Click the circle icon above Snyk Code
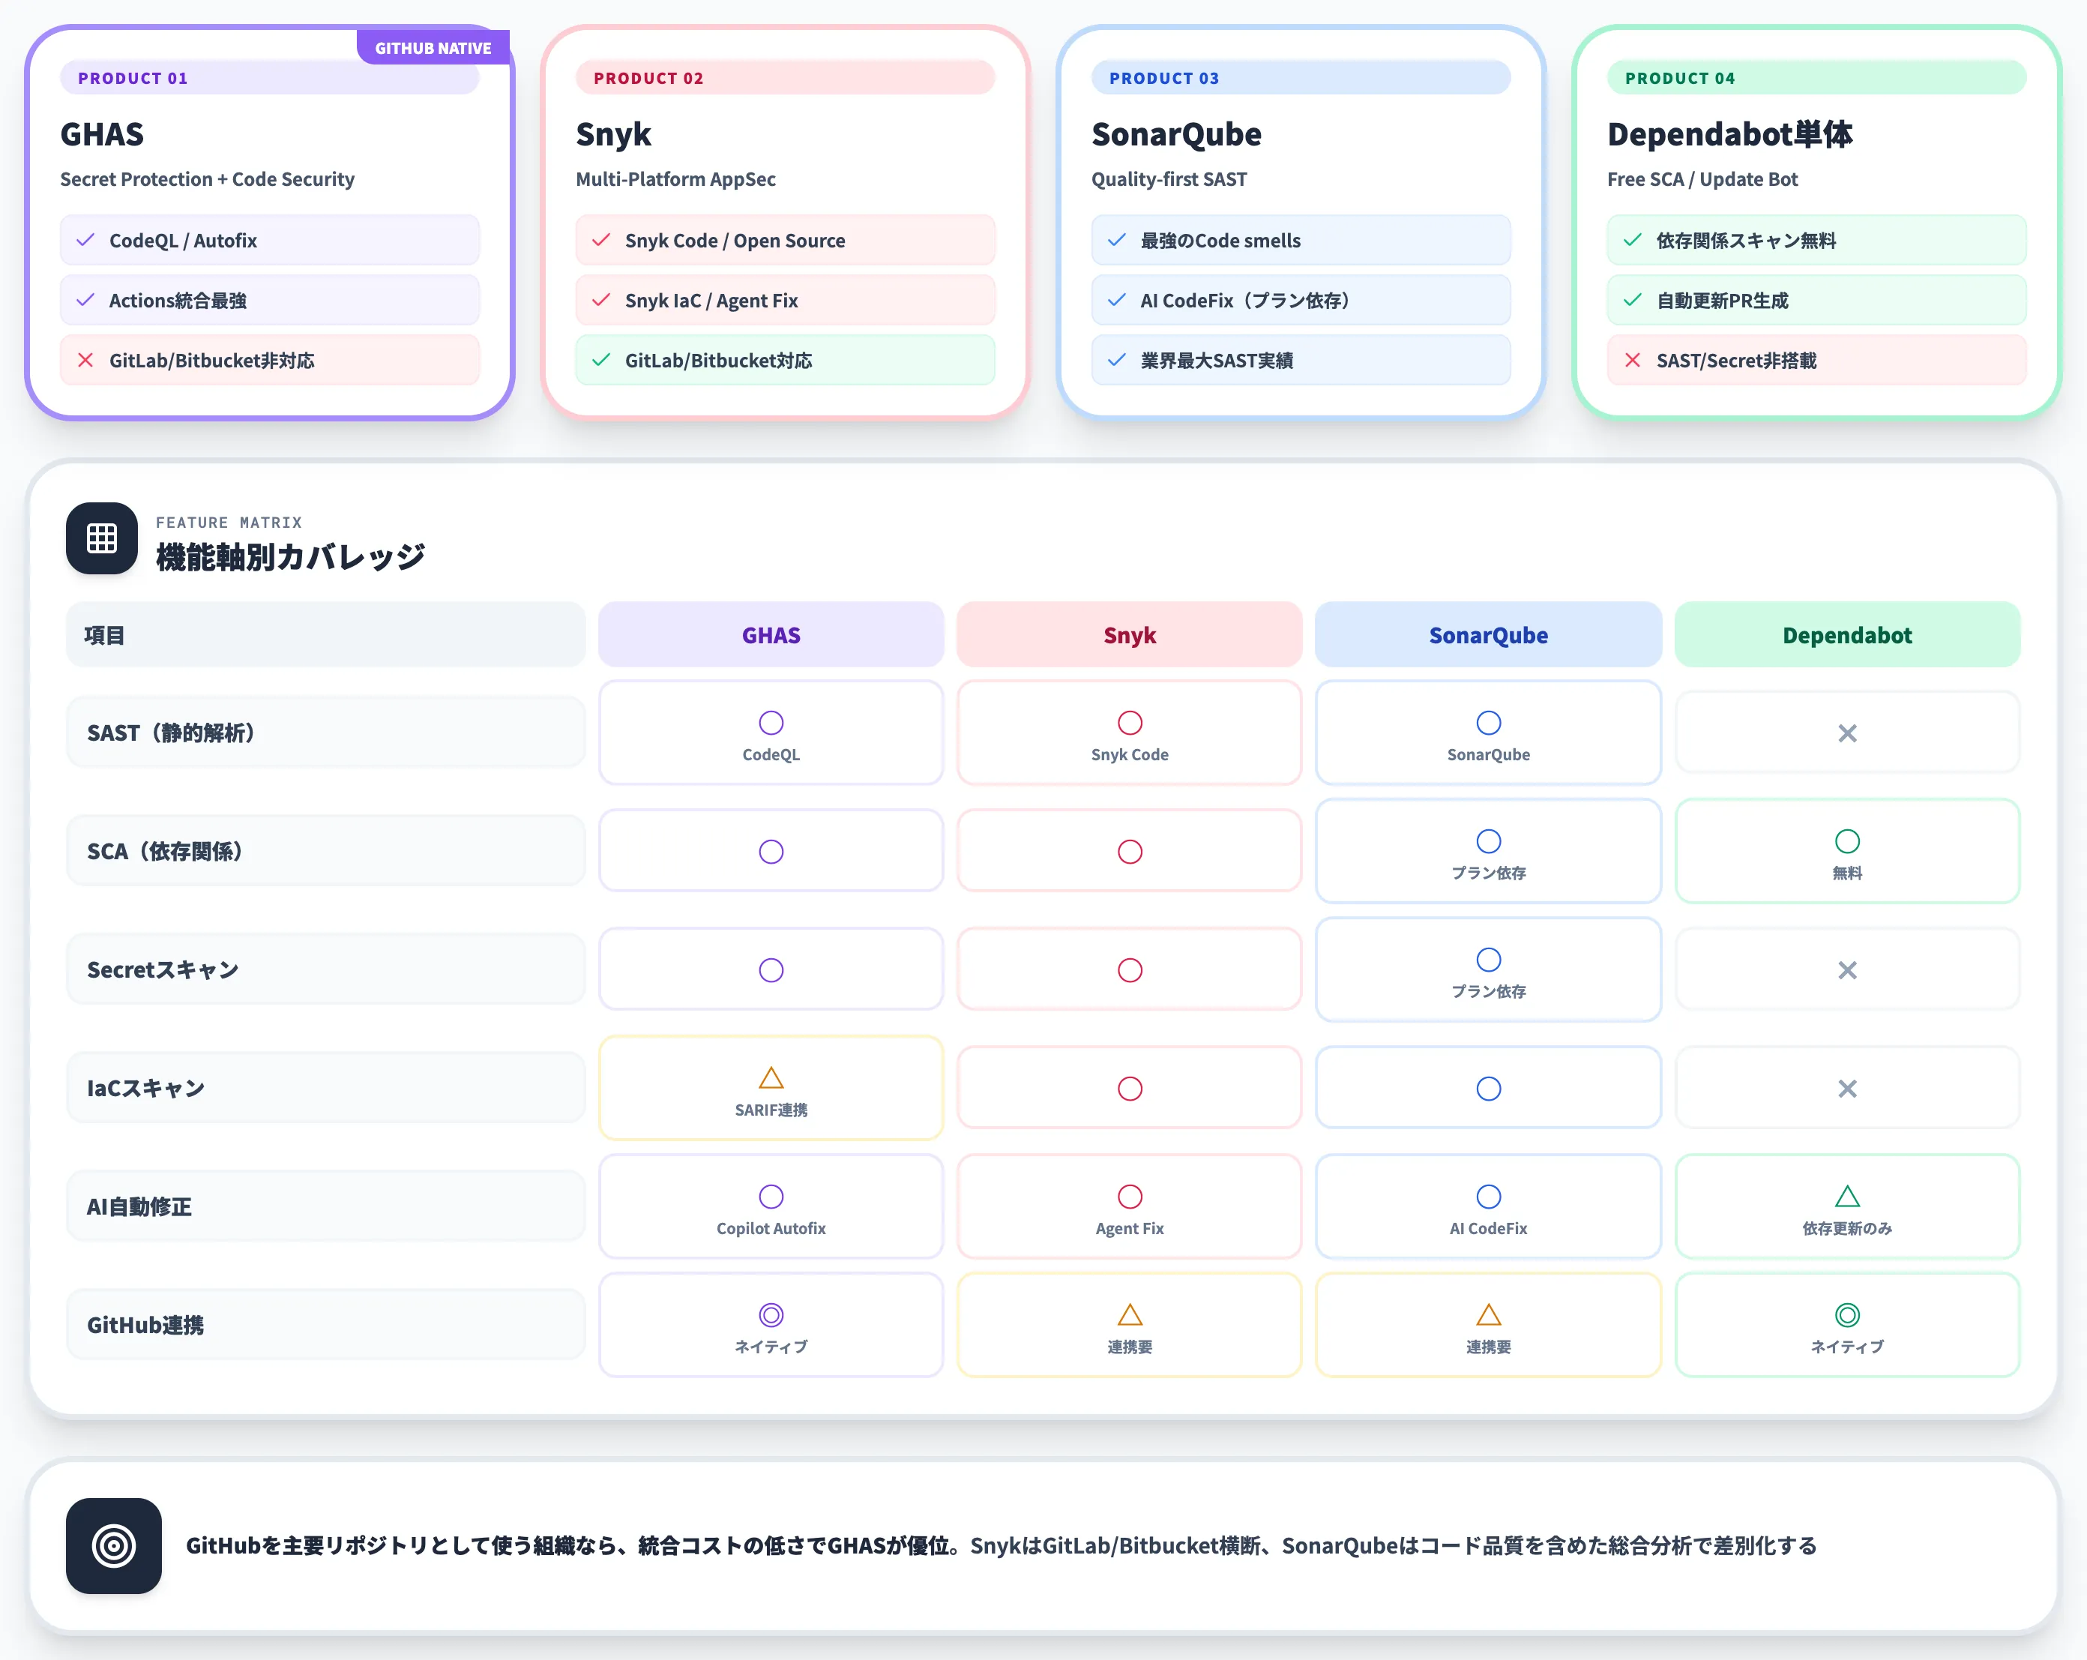The image size is (2087, 1660). [x=1130, y=723]
